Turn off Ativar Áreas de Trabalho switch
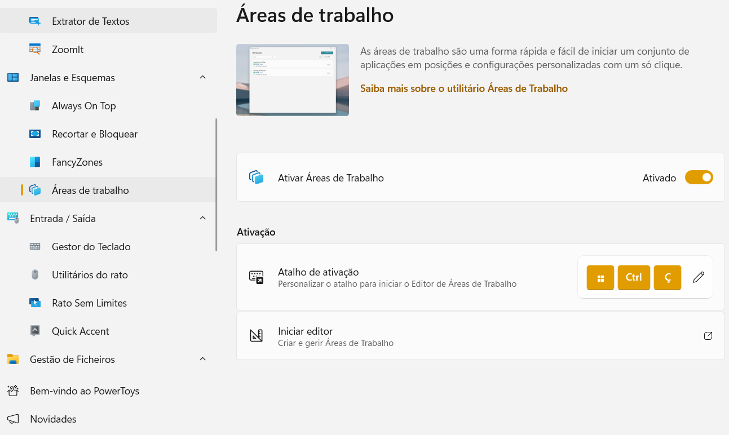Image resolution: width=729 pixels, height=435 pixels. tap(699, 177)
